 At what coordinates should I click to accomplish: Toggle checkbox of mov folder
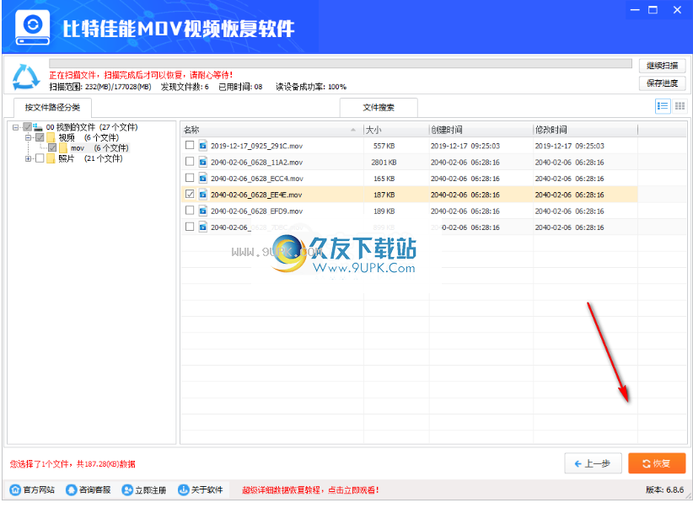(x=52, y=148)
